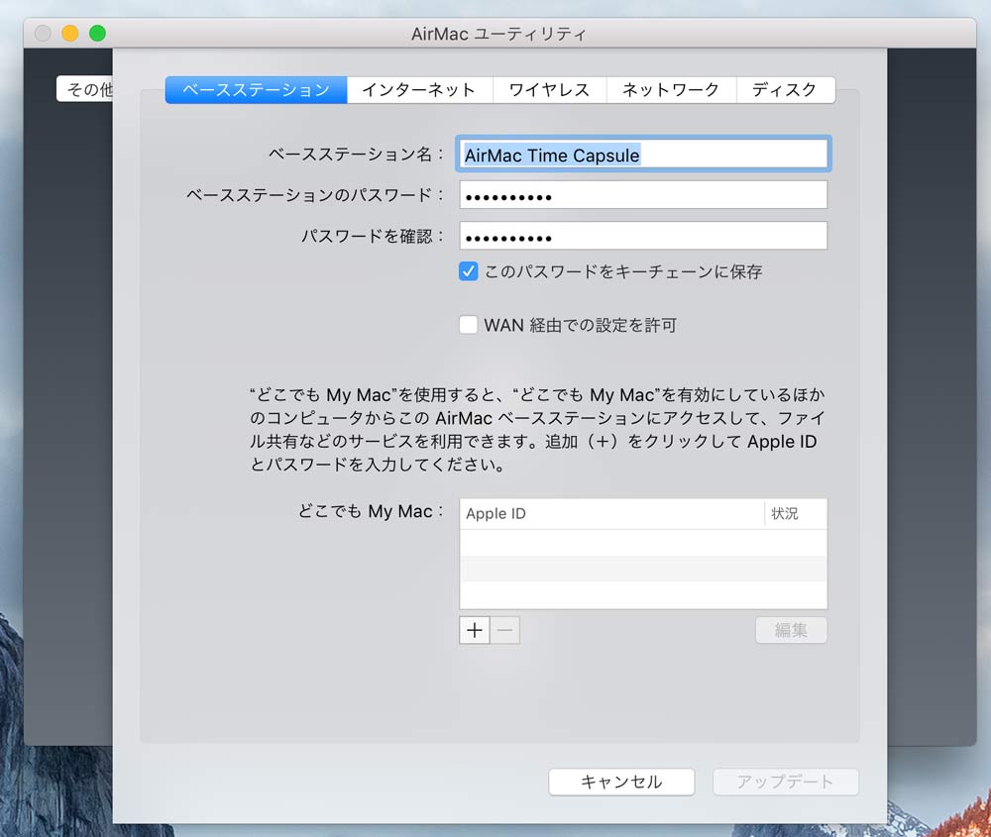
Task: Switch to the ベースステーション tab
Action: (x=256, y=90)
